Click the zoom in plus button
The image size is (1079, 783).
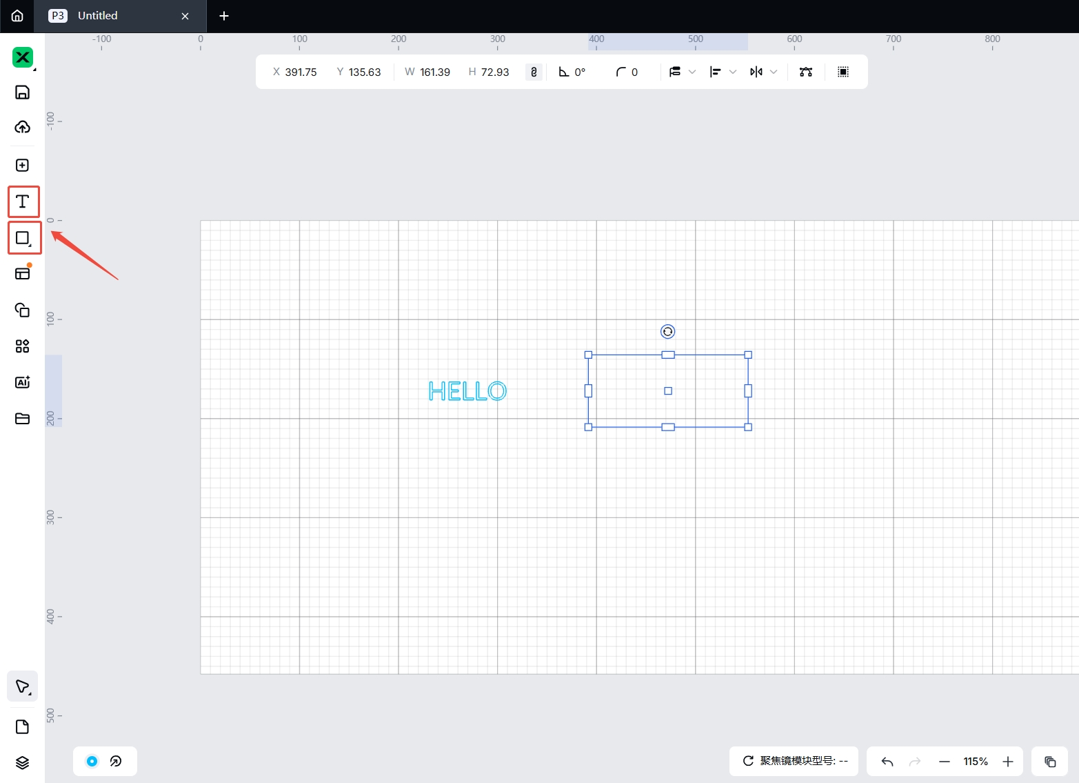point(1008,762)
